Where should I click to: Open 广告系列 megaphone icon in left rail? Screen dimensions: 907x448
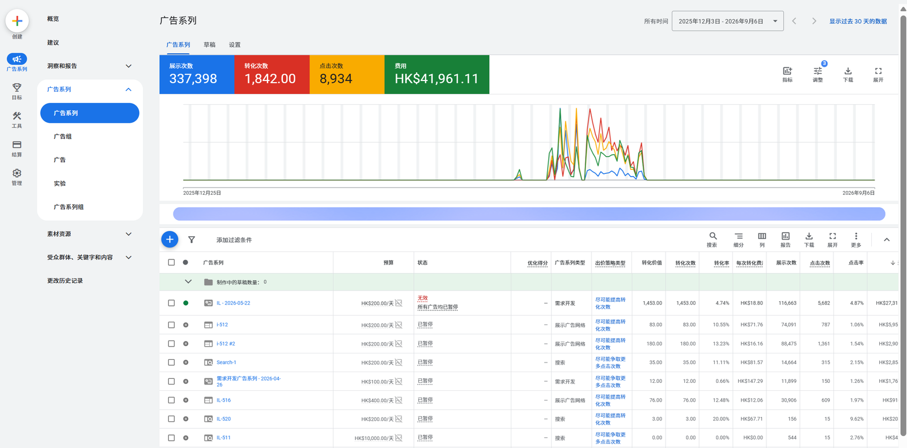[17, 59]
